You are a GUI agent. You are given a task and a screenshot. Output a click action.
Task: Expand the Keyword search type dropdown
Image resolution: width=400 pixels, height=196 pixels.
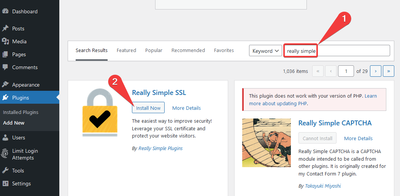pyautogui.click(x=265, y=51)
